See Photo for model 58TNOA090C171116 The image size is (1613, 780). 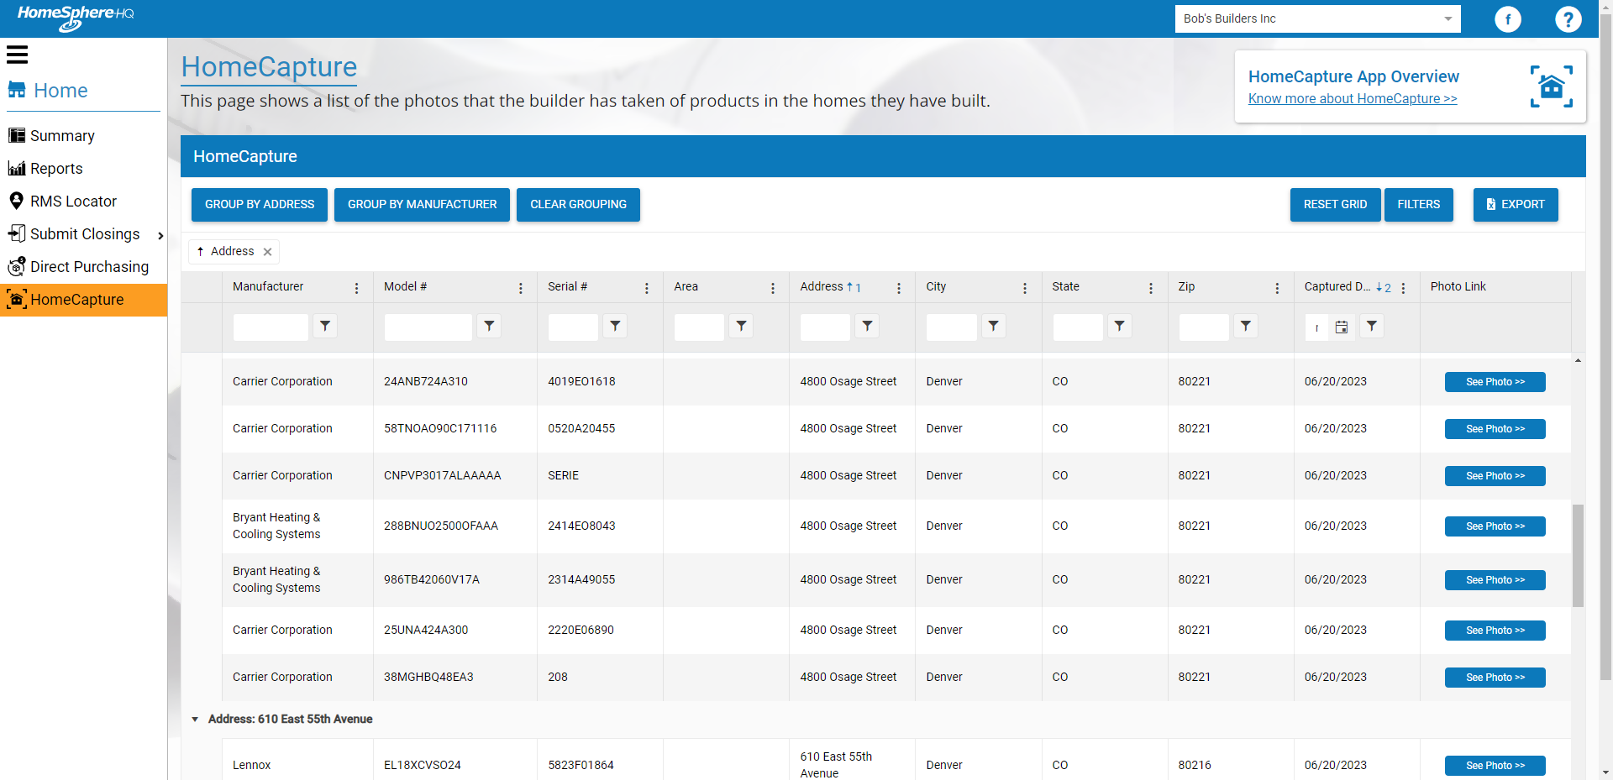coord(1495,429)
